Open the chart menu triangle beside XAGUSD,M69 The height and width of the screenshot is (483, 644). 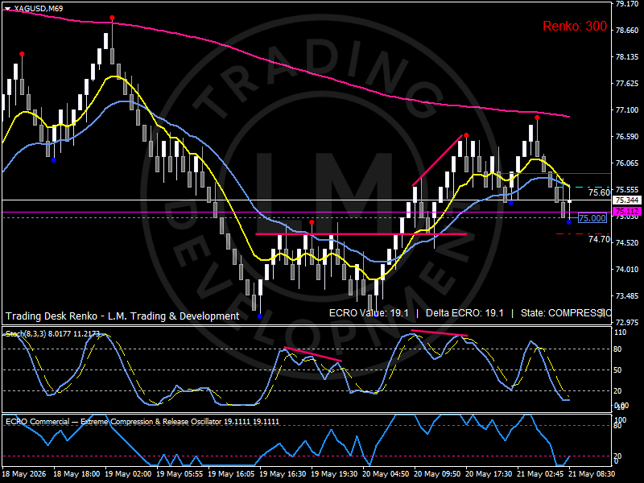tap(7, 9)
